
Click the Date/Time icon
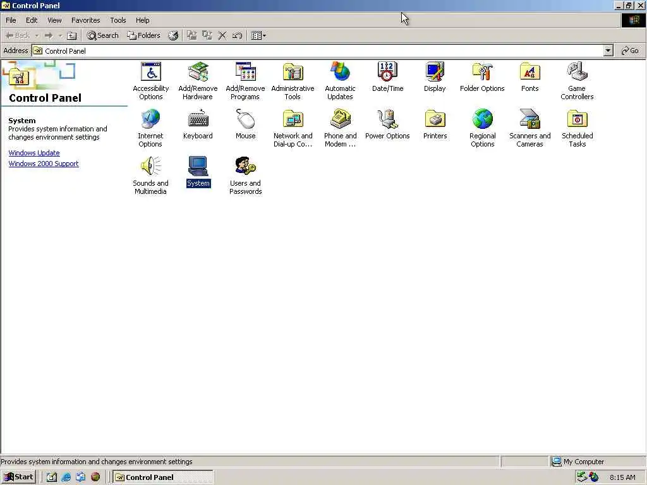point(387,72)
